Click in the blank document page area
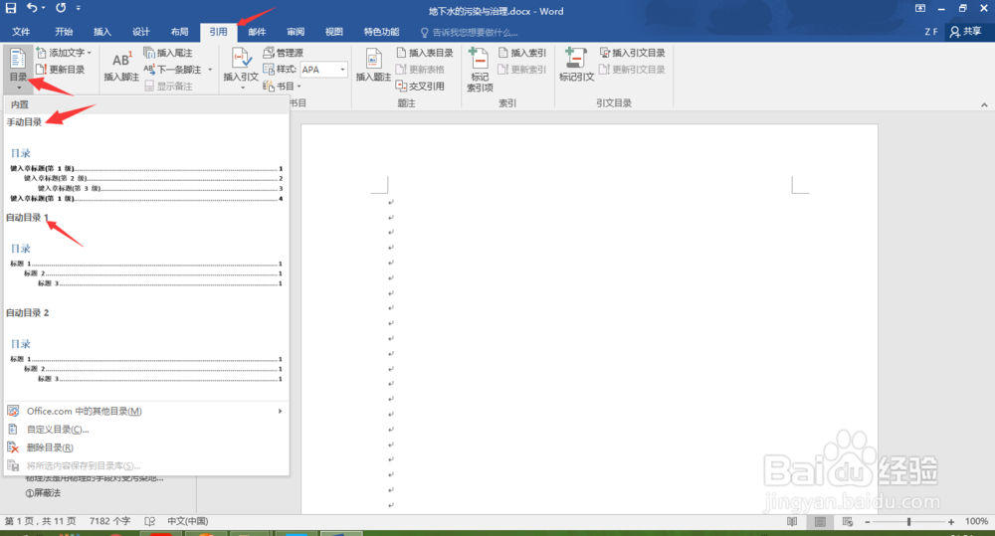This screenshot has height=536, width=995. (589, 317)
